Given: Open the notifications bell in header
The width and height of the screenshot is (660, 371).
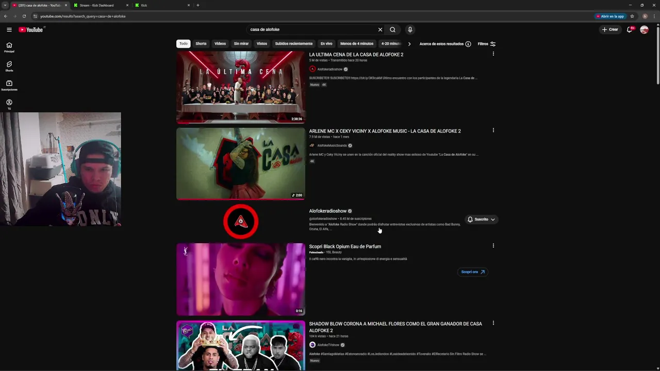Looking at the screenshot, I should point(630,30).
